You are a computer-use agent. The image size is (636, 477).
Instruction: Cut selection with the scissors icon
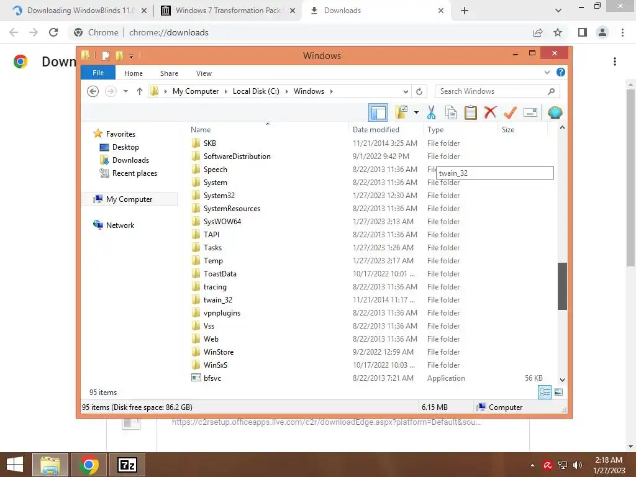click(x=431, y=112)
